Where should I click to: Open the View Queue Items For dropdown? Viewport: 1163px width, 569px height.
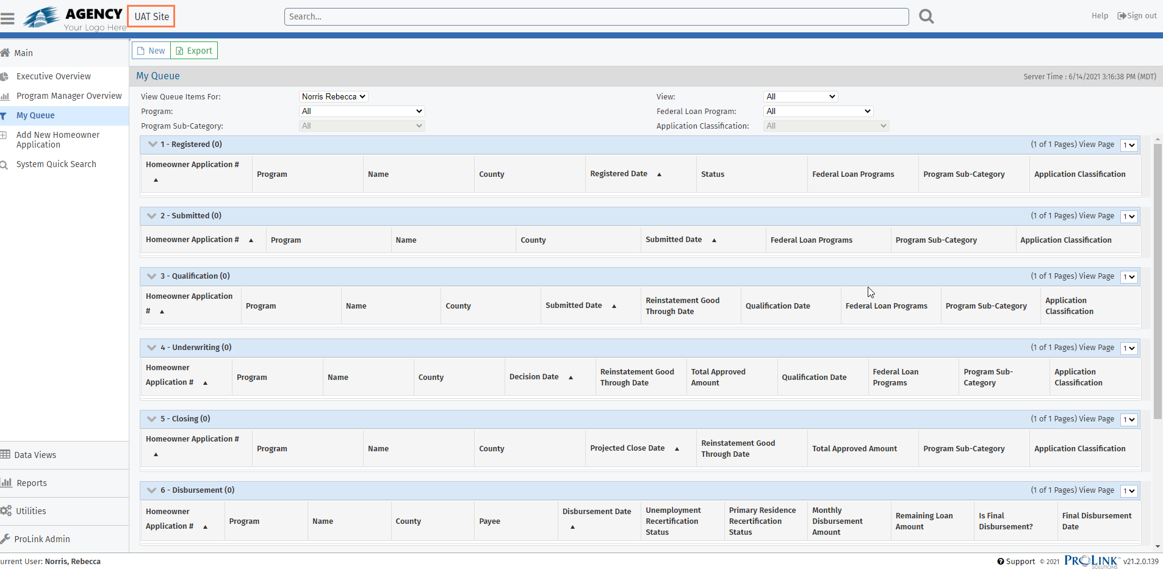tap(334, 96)
